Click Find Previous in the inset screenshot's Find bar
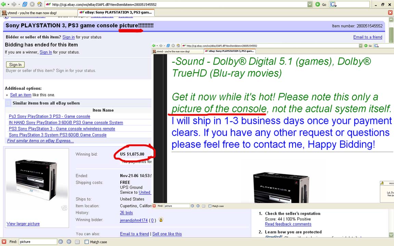This screenshot has width=394, height=246. coord(198,206)
